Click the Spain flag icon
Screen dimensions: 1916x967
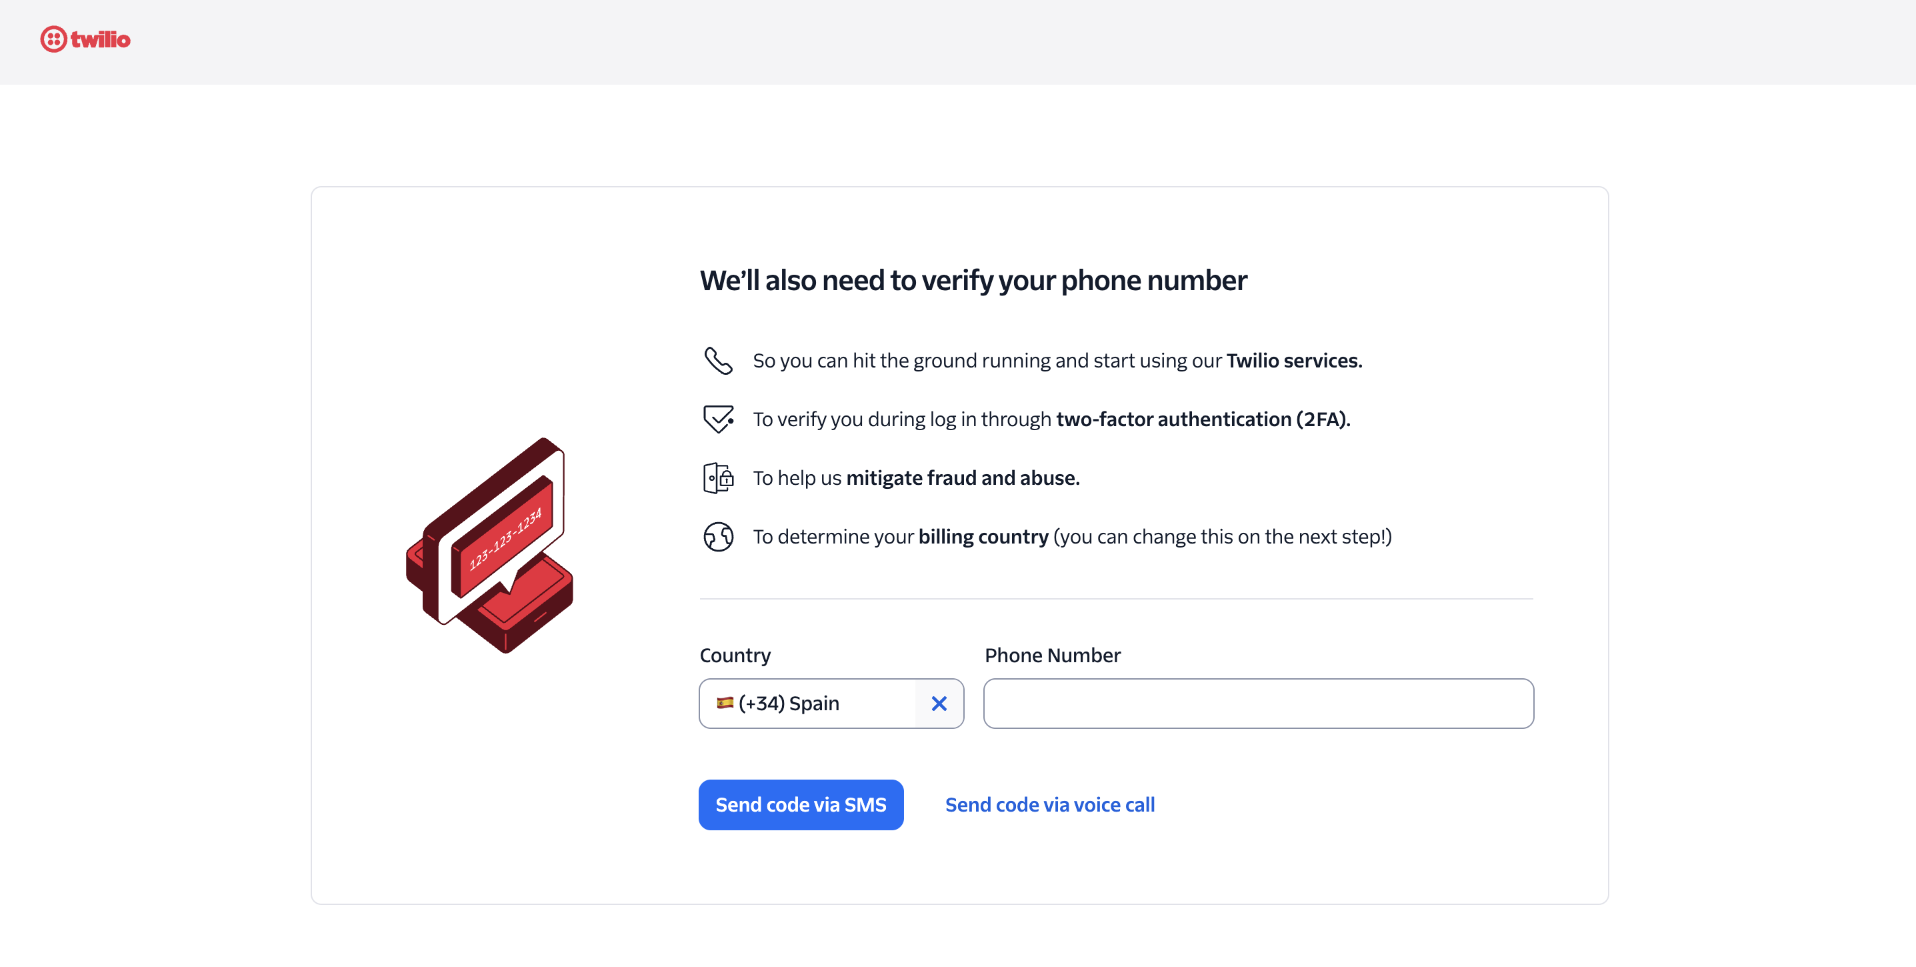point(725,703)
